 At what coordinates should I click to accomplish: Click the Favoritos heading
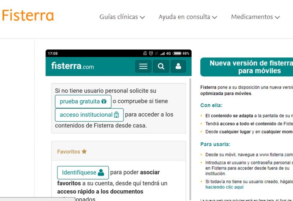[72, 152]
